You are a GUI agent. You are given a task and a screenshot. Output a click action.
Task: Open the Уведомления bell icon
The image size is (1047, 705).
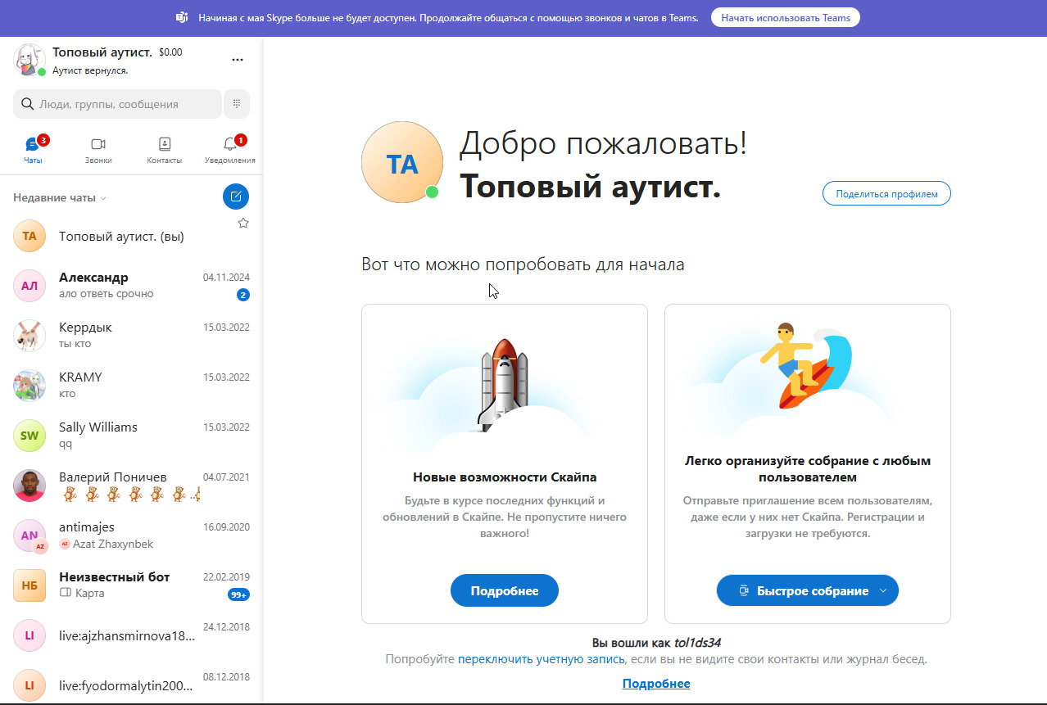230,145
